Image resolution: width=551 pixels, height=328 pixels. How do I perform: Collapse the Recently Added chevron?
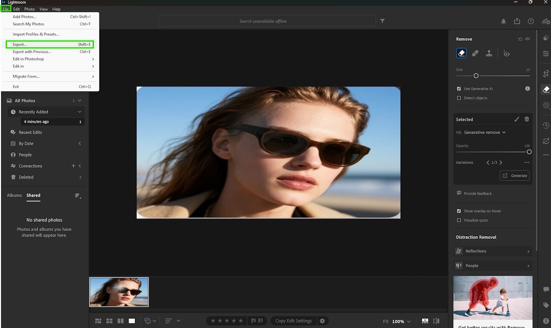click(x=79, y=112)
